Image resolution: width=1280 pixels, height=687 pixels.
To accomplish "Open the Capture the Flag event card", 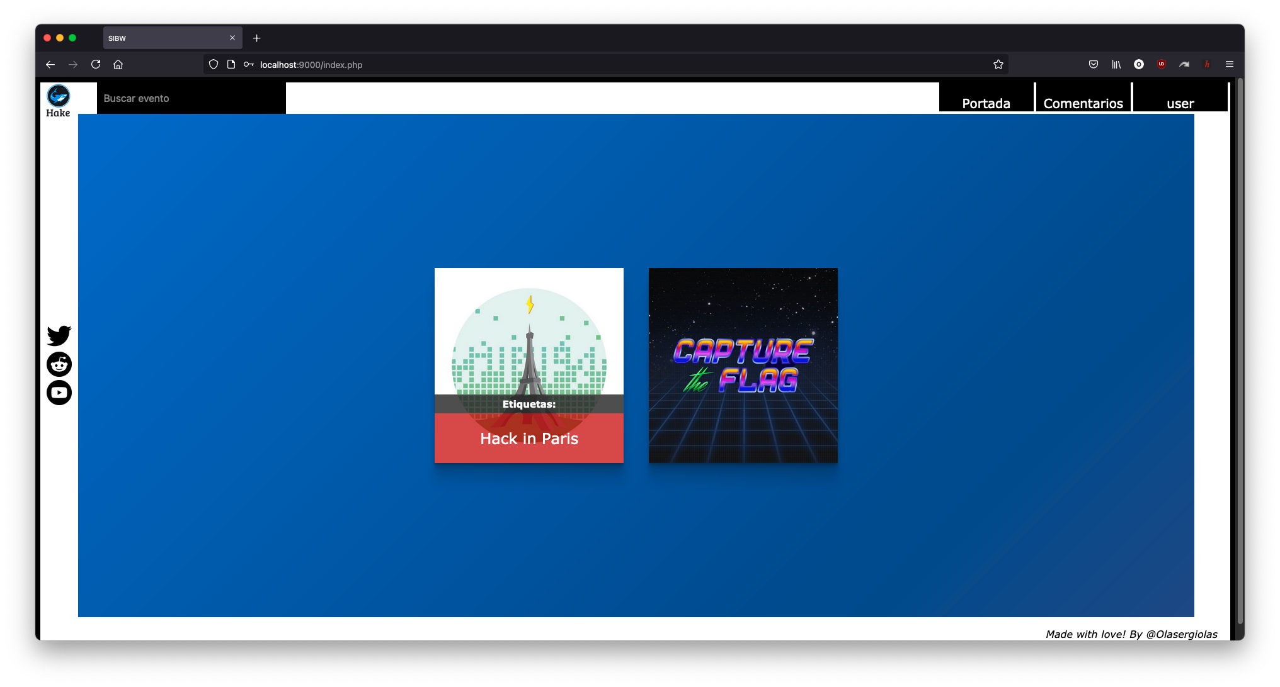I will click(x=743, y=365).
